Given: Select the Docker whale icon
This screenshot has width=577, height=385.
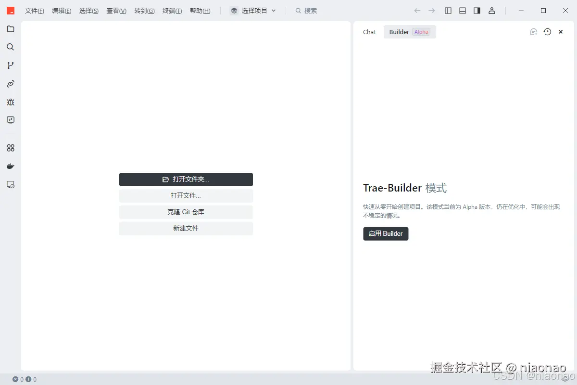Looking at the screenshot, I should 11,166.
